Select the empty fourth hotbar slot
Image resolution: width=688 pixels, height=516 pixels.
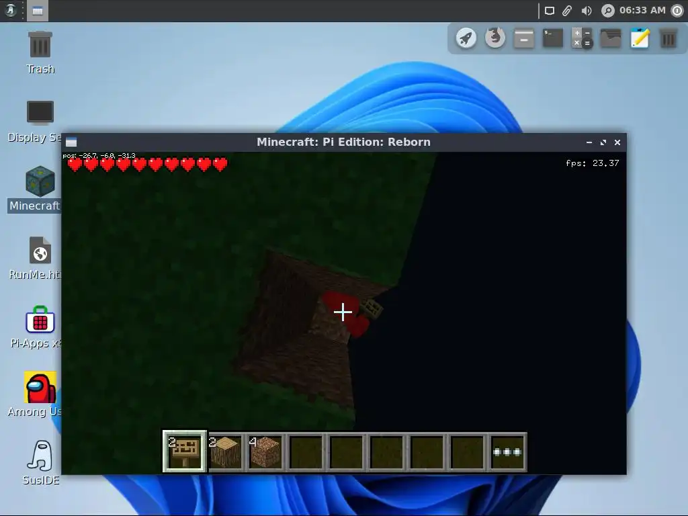(x=306, y=451)
